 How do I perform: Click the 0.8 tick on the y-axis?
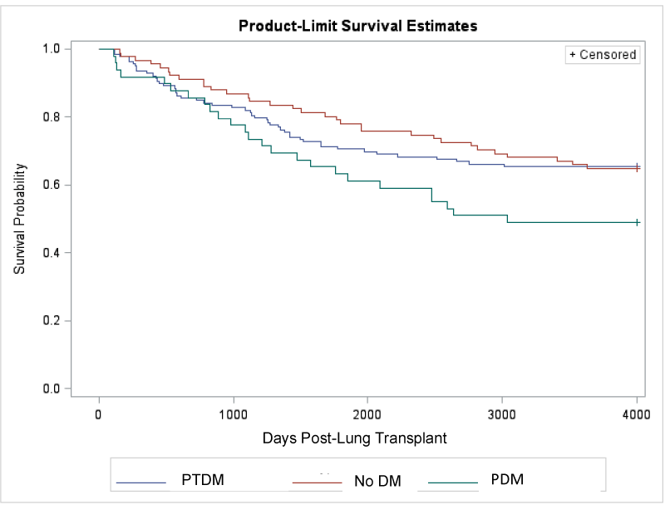pyautogui.click(x=51, y=117)
